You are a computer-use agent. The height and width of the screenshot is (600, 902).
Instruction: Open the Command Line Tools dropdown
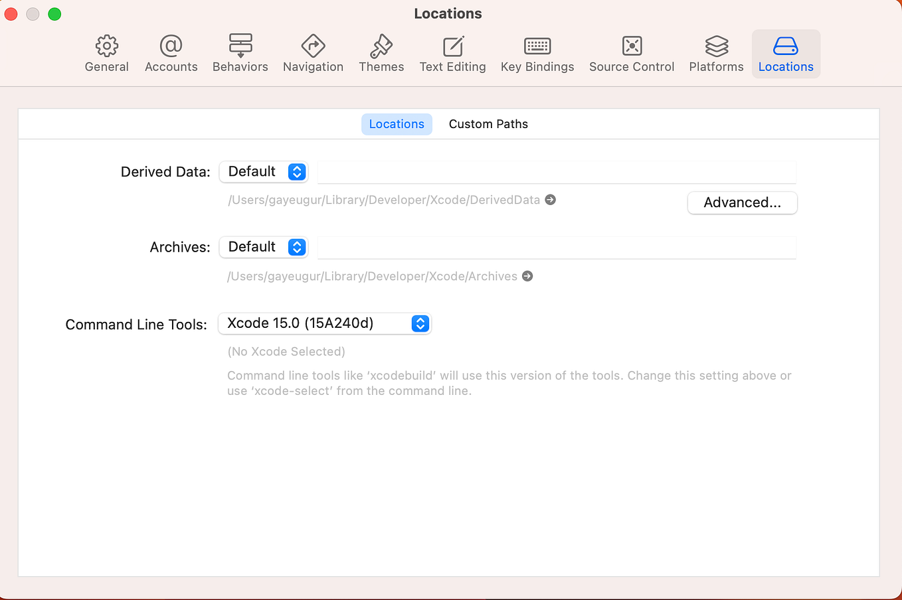pyautogui.click(x=325, y=323)
